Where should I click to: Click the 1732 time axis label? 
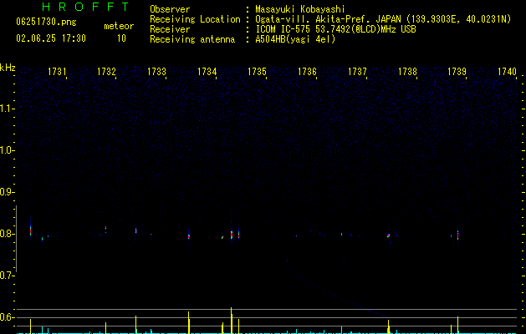pyautogui.click(x=106, y=72)
